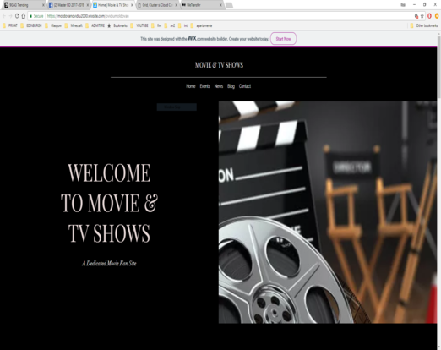Open the red Opera-style extension icon
Image resolution: width=441 pixels, height=350 pixels.
click(429, 16)
